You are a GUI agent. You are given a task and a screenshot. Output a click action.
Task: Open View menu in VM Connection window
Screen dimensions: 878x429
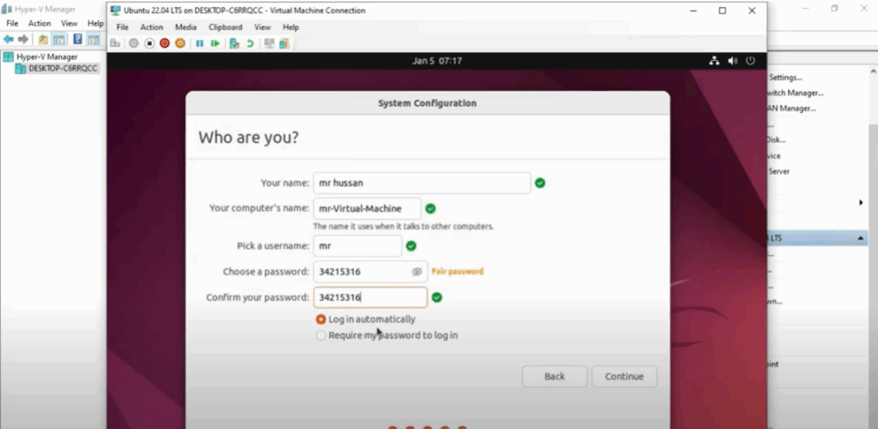coord(262,27)
